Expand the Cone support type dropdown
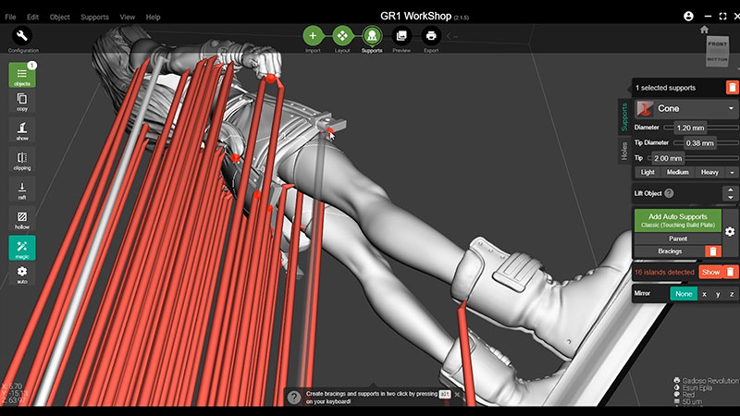The width and height of the screenshot is (740, 416). [x=731, y=108]
